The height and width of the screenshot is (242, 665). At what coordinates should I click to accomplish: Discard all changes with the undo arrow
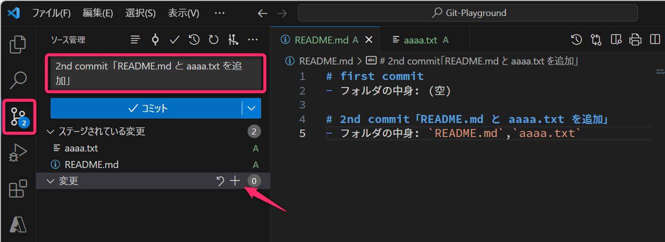(x=220, y=181)
